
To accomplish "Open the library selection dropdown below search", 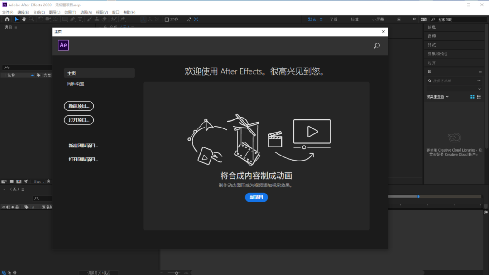I will point(479,89).
